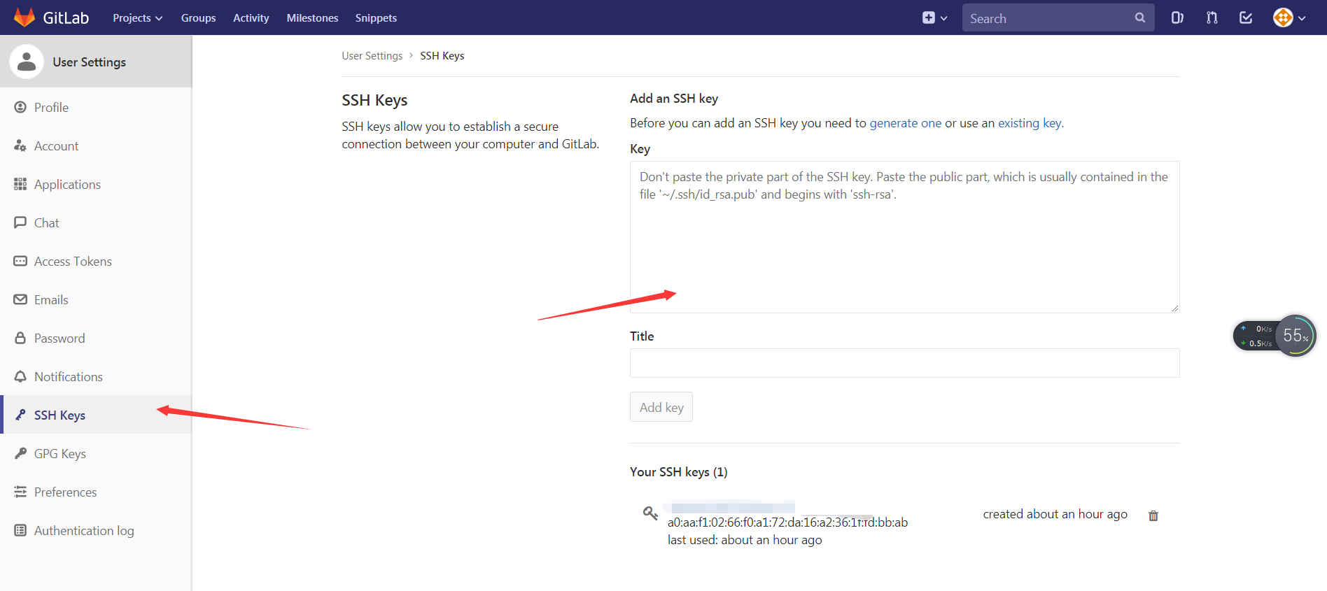Focus the Search box
Viewport: 1327px width, 591px height.
pos(1058,18)
